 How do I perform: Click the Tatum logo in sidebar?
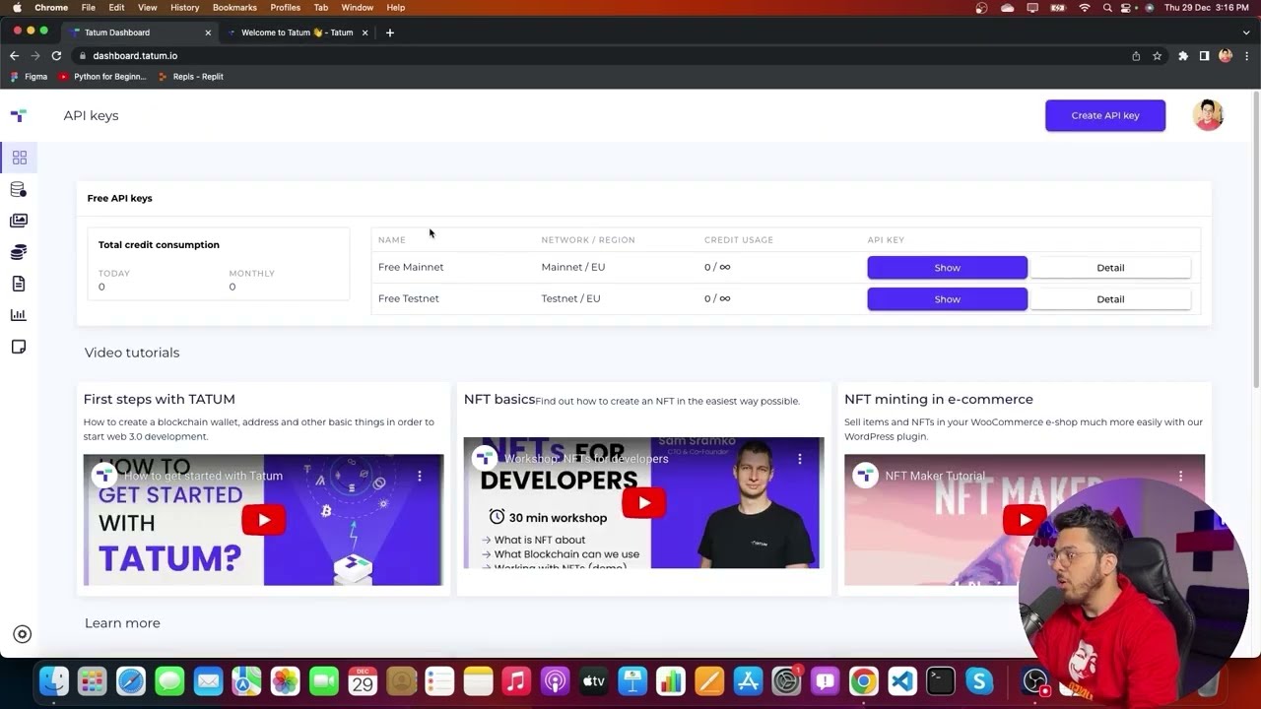(x=18, y=115)
